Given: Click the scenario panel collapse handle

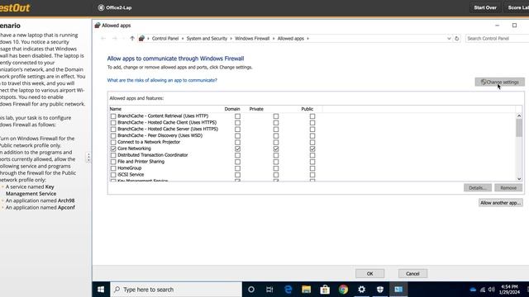Looking at the screenshot, I should point(88,158).
